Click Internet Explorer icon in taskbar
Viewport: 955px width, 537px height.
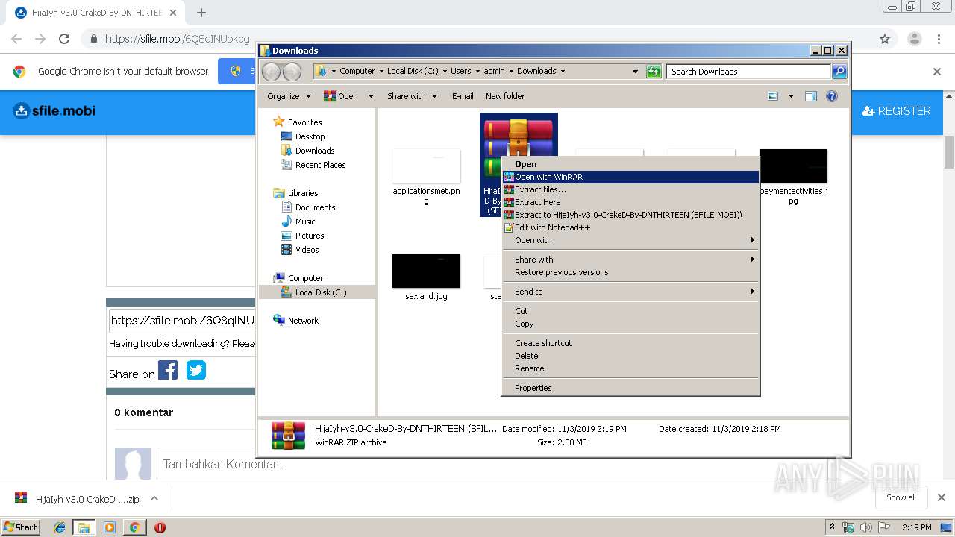click(60, 527)
